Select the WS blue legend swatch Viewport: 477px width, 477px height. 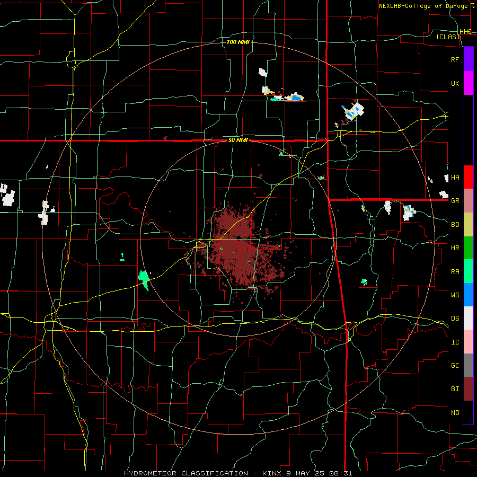[x=468, y=295]
